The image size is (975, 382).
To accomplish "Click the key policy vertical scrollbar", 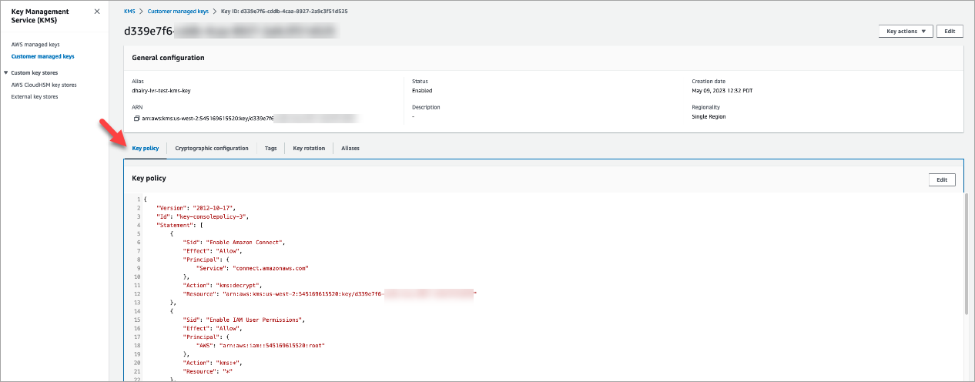I will [967, 254].
